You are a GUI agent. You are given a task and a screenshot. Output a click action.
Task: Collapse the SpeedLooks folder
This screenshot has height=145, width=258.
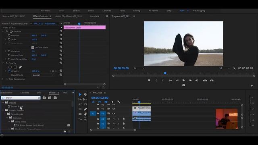tap(5, 114)
